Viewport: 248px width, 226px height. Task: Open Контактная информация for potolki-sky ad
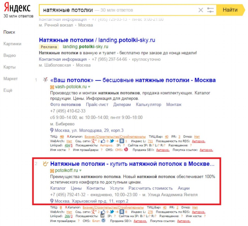click(63, 59)
